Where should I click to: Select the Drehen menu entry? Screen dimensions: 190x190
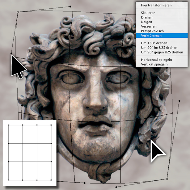pyautogui.click(x=162, y=17)
